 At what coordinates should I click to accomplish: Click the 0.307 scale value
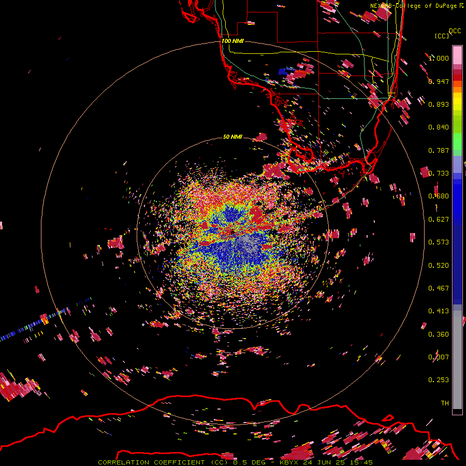tap(439, 357)
